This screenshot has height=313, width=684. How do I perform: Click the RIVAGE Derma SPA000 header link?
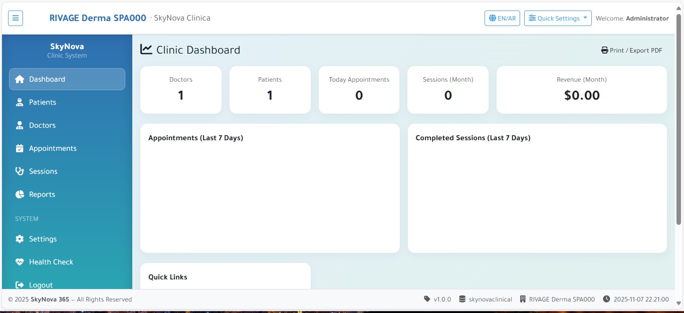[98, 18]
